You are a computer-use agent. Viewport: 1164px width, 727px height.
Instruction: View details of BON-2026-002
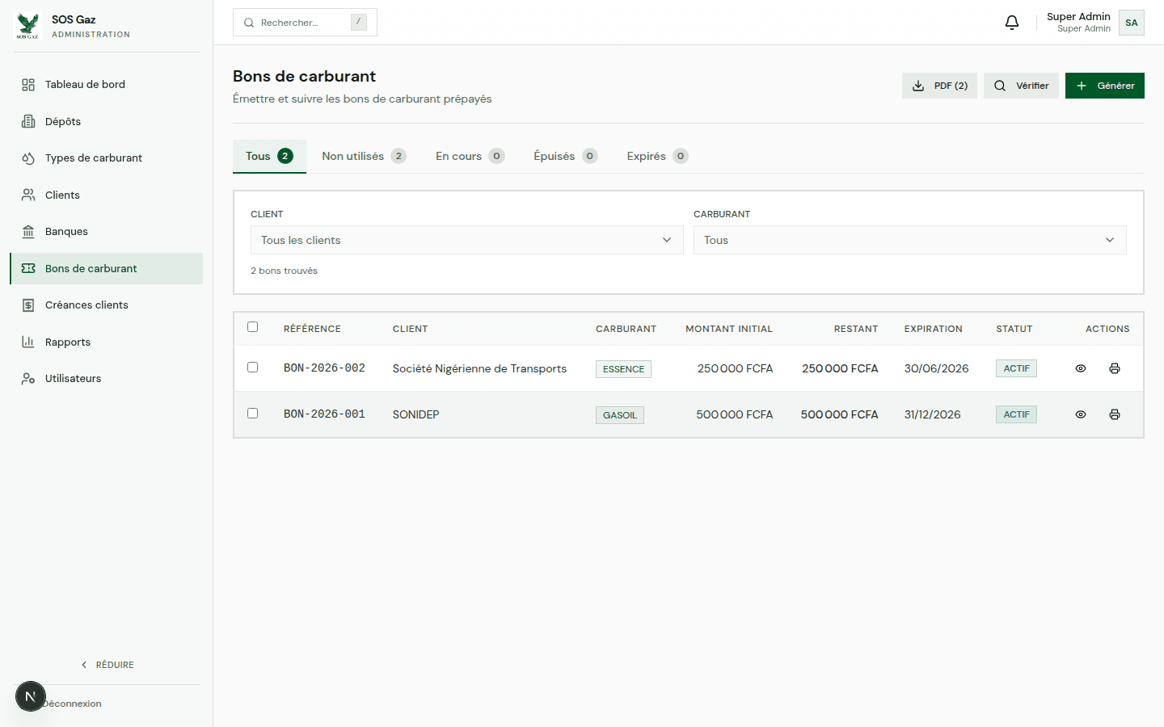(x=1081, y=368)
